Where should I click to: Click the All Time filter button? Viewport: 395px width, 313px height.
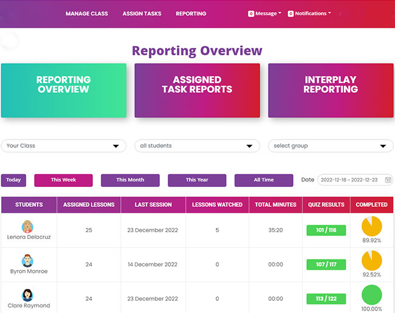[x=264, y=180]
